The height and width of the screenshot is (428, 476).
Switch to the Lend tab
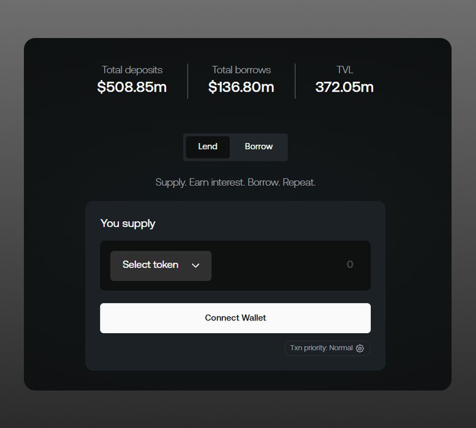pyautogui.click(x=208, y=147)
